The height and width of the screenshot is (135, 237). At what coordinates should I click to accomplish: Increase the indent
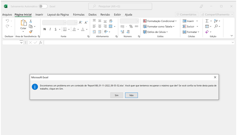point(100,32)
